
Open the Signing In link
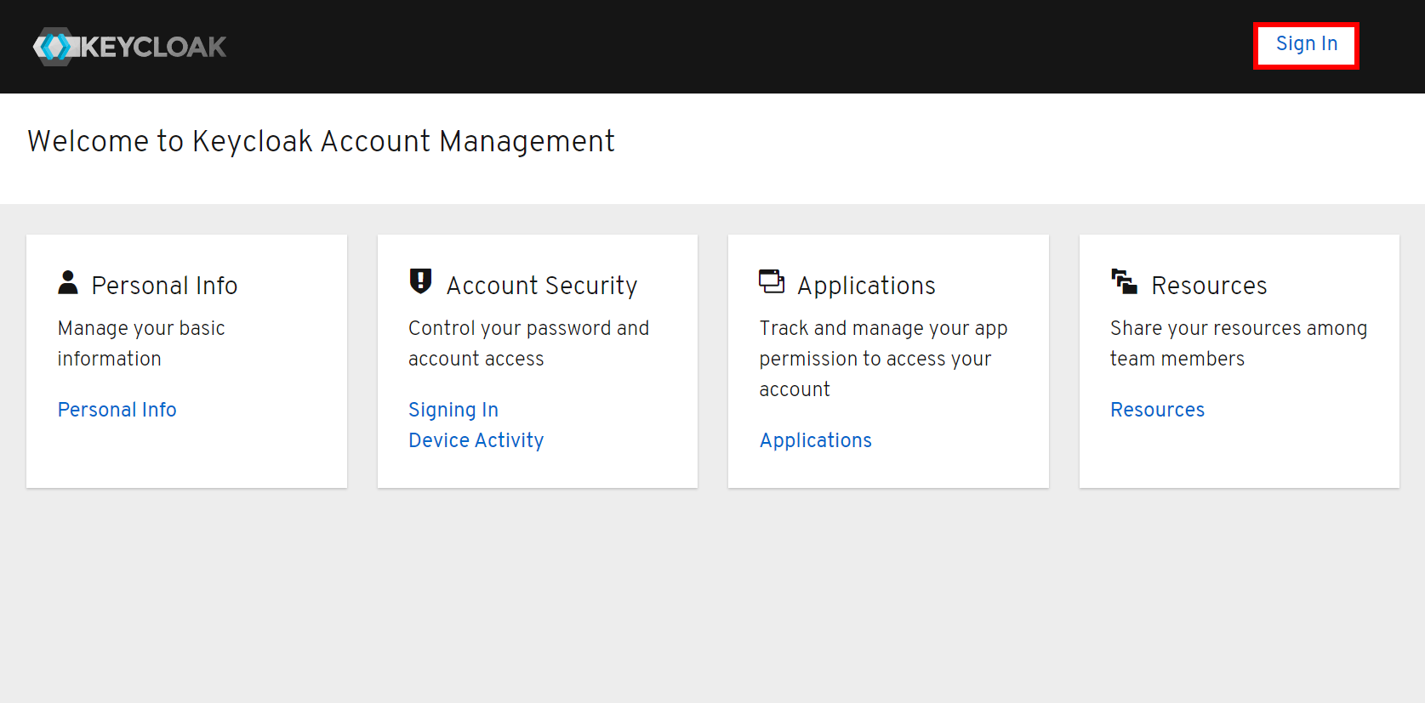pyautogui.click(x=453, y=410)
